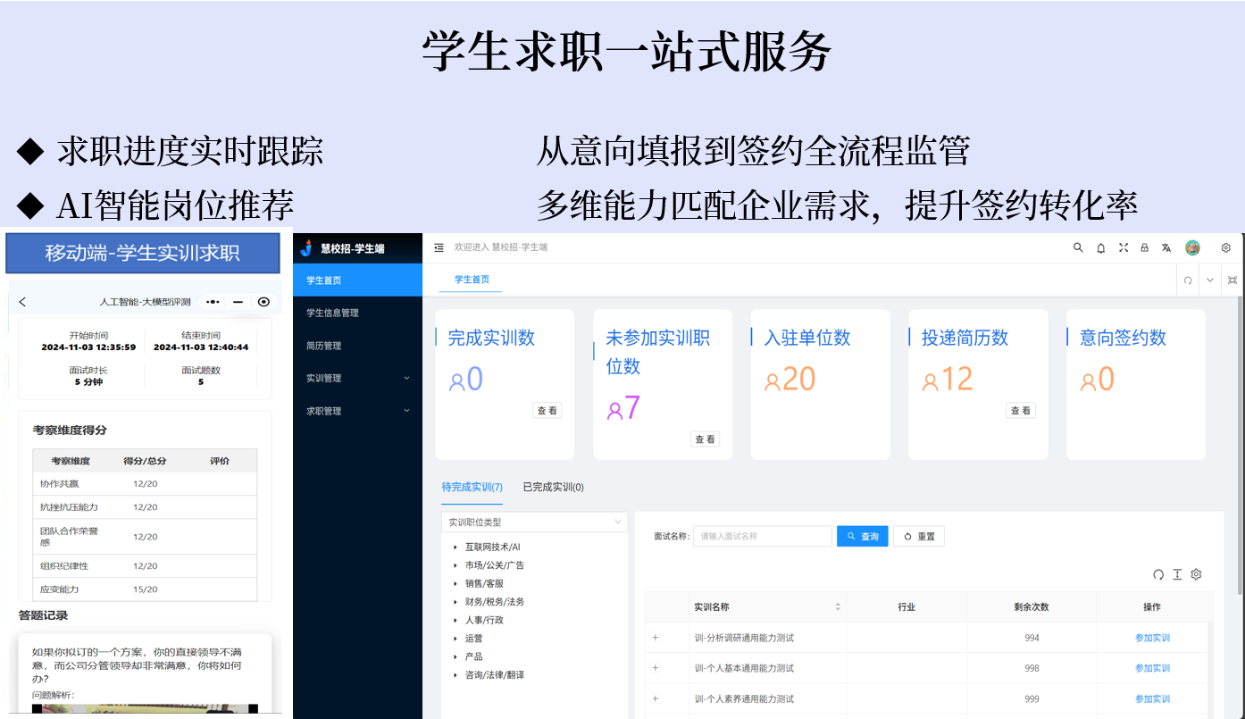1245x719 pixels.
Task: Open table column settings gear icon
Action: click(x=1197, y=574)
